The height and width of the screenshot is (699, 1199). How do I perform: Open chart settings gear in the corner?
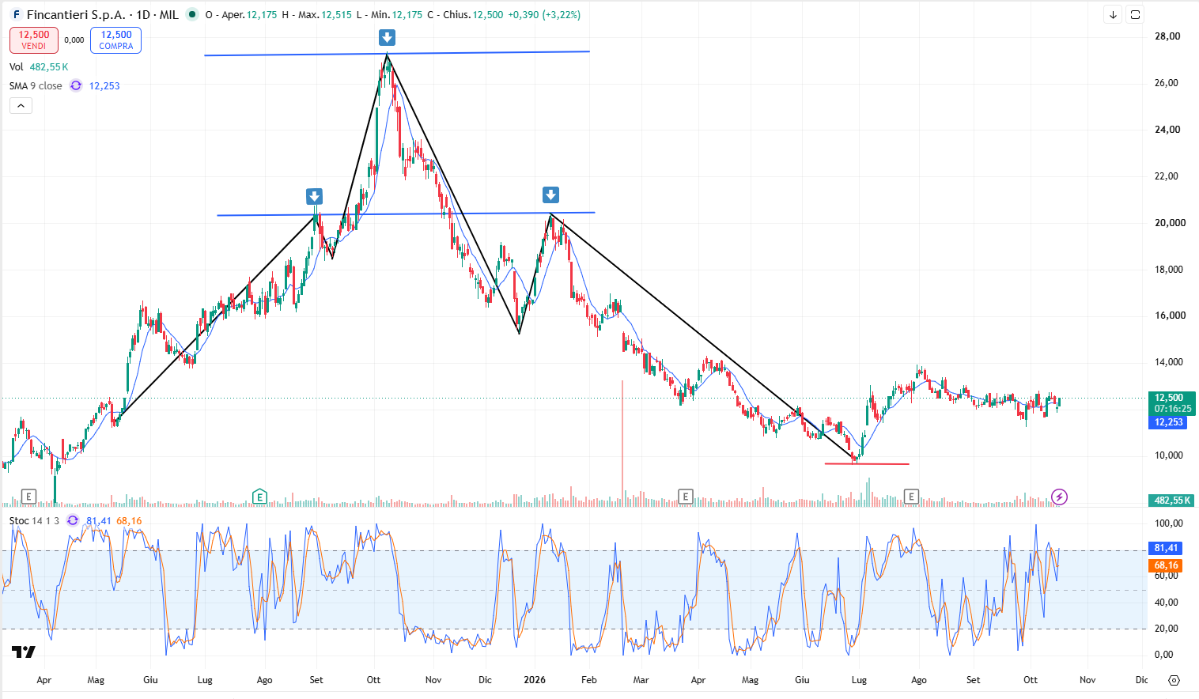click(x=1174, y=680)
